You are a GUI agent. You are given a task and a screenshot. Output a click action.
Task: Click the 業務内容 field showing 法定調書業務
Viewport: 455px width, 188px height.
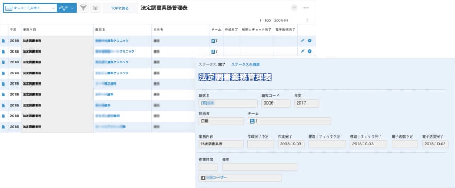[221, 144]
